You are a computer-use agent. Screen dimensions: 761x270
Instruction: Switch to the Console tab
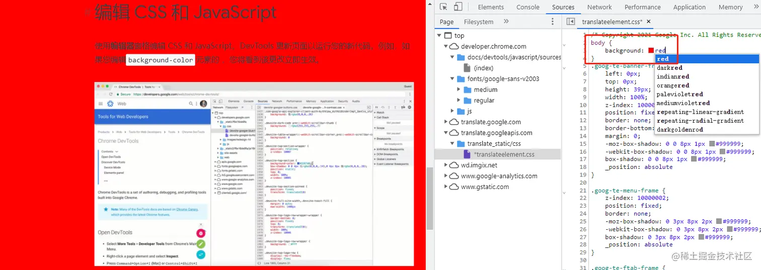click(x=528, y=7)
